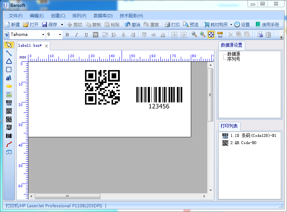This screenshot has height=212, width=287.
Task: Click the 设置 settings button
Action: [x=242, y=24]
